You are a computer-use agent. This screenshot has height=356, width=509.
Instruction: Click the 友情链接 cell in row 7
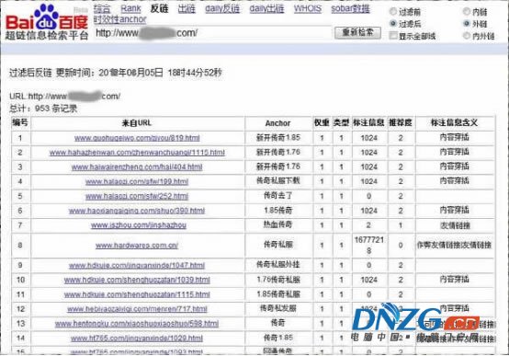[x=455, y=225]
